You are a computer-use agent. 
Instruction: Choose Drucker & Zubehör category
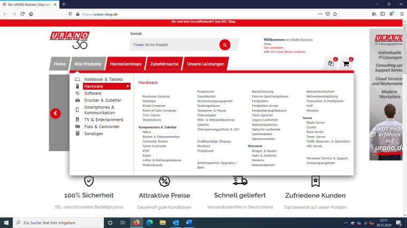[102, 100]
